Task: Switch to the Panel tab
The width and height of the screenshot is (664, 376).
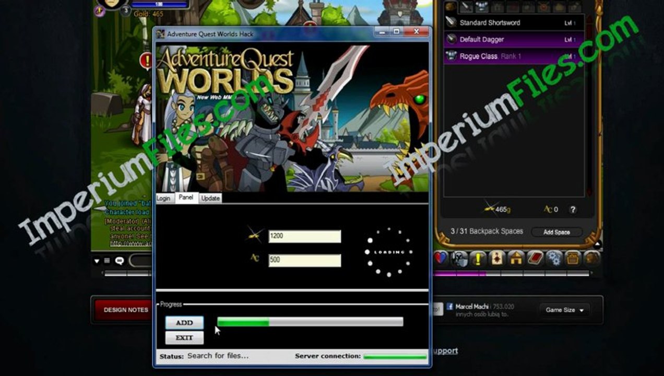Action: pyautogui.click(x=186, y=197)
